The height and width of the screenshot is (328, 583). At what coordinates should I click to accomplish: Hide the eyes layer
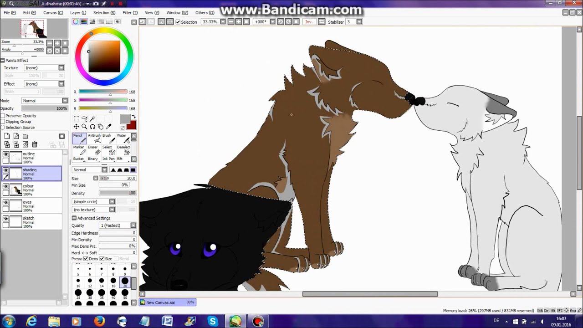coord(6,203)
